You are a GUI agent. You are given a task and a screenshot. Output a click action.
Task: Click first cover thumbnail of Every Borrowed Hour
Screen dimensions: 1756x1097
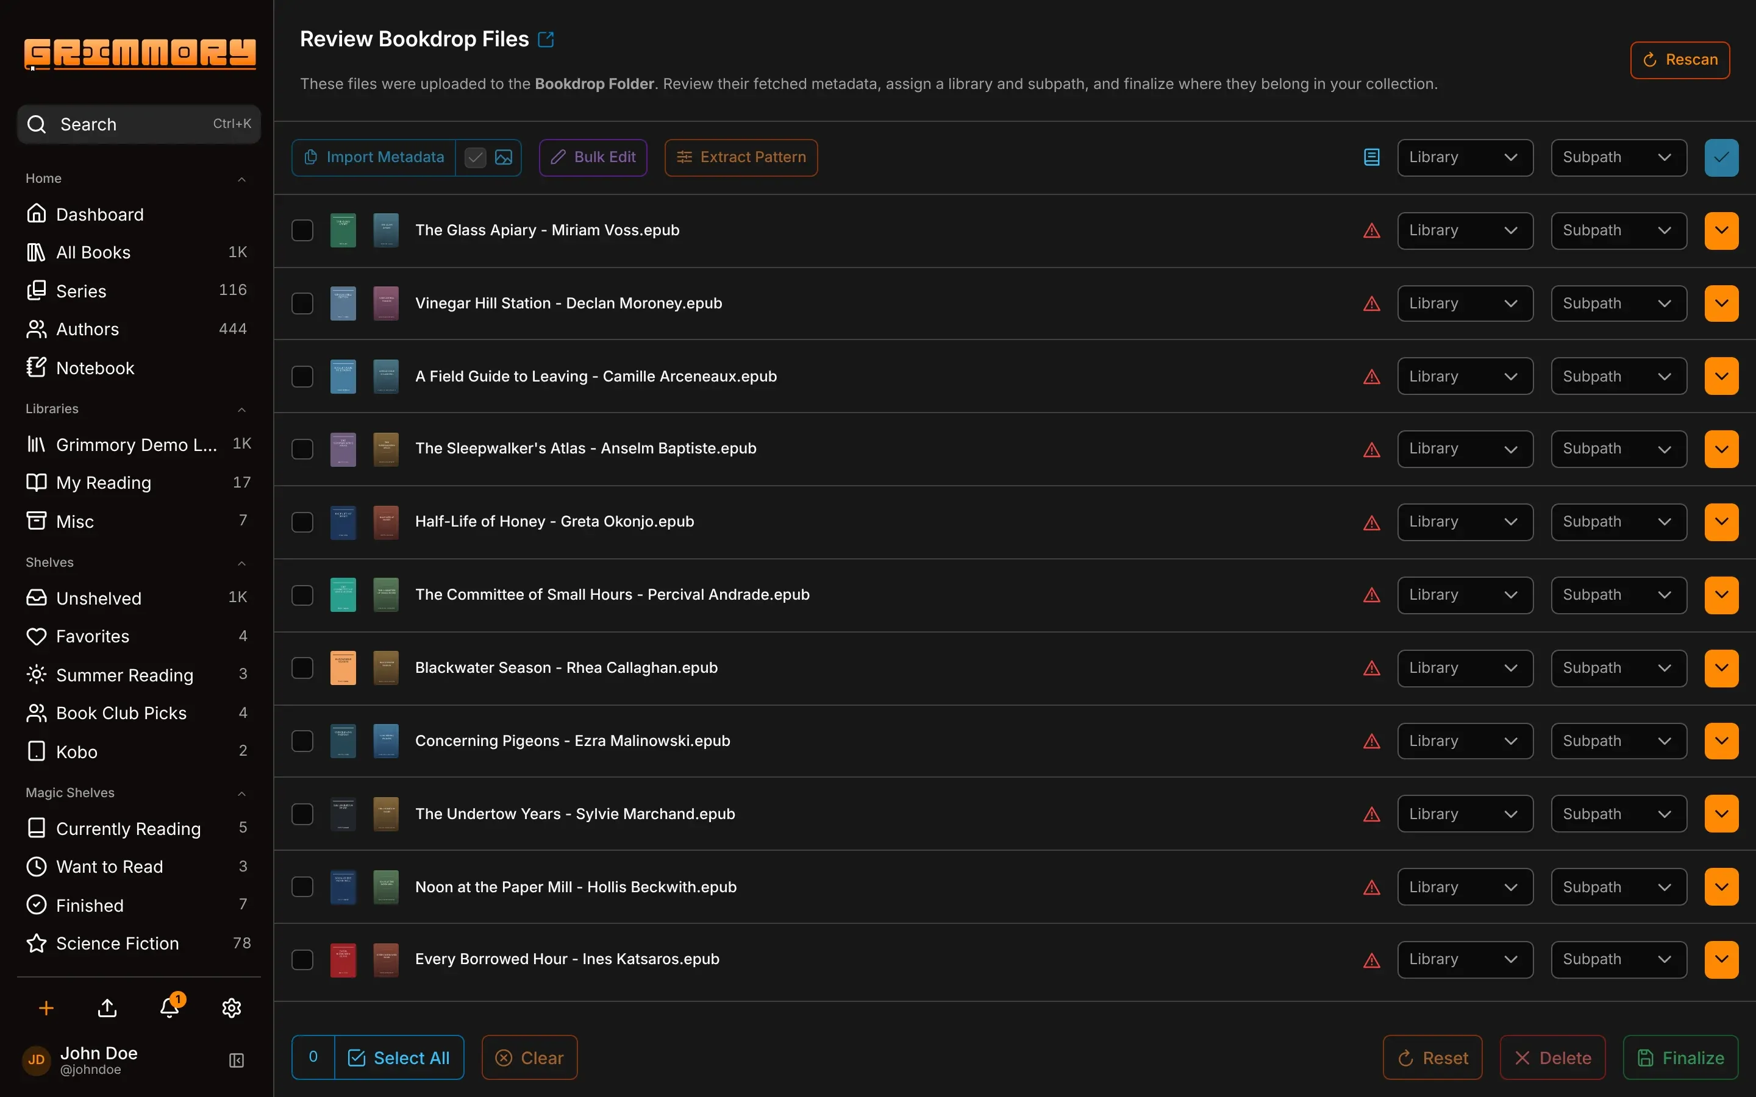tap(343, 960)
